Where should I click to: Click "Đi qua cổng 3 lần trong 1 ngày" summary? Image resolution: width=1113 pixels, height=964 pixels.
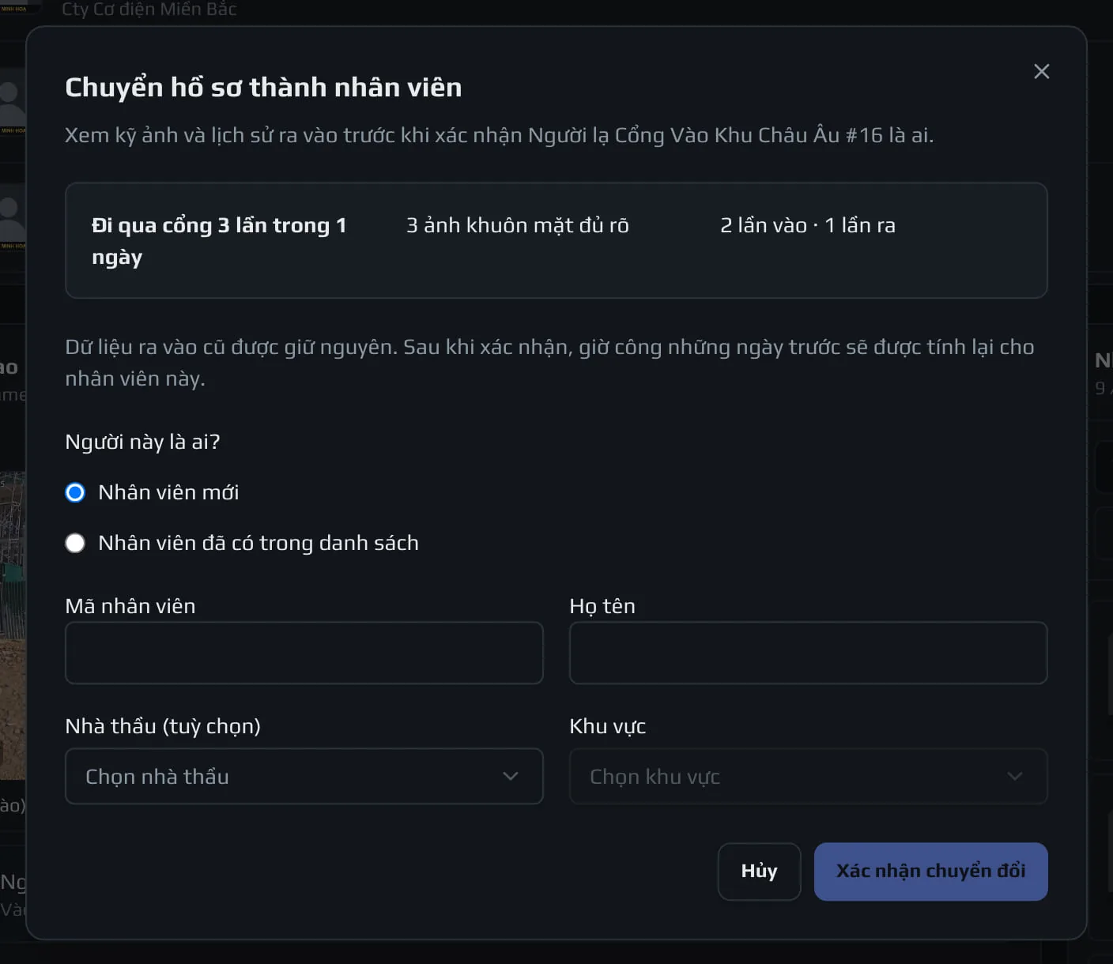pos(219,241)
